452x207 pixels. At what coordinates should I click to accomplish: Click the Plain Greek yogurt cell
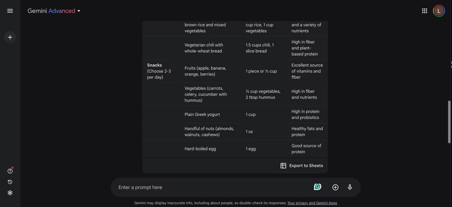pyautogui.click(x=202, y=114)
